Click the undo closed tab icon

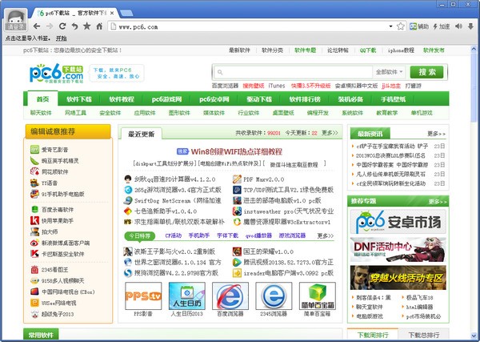(x=74, y=26)
